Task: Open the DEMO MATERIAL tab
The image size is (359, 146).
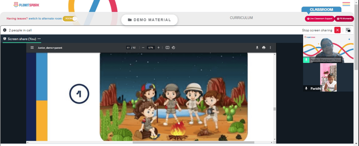Action: click(x=149, y=20)
